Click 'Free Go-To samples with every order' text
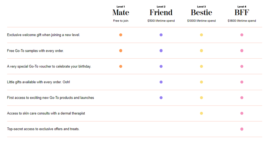 (x=35, y=51)
